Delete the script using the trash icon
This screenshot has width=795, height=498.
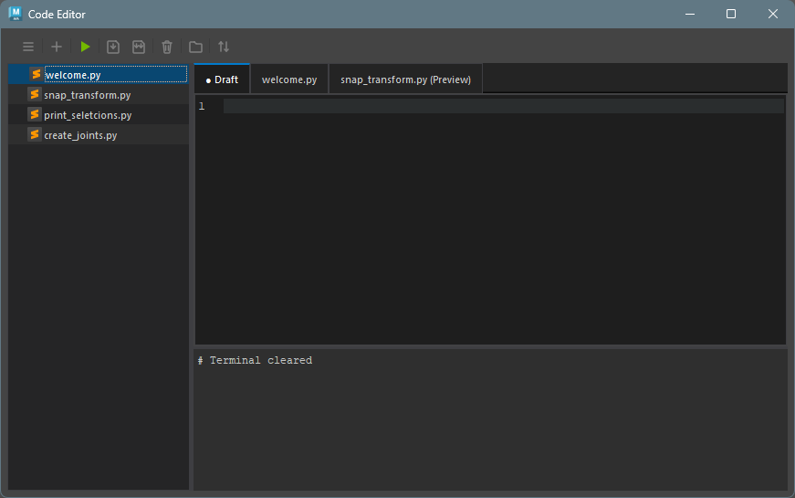[167, 47]
